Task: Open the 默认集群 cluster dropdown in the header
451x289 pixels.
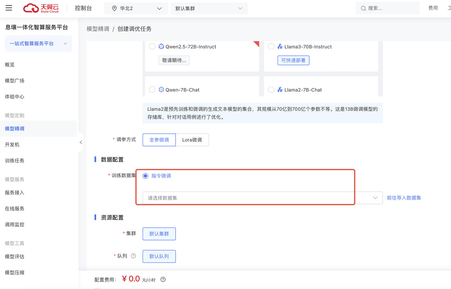Action: [x=209, y=8]
